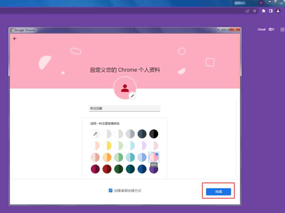Open the profile account icon in the toolbar
The image size is (285, 213).
click(x=278, y=11)
